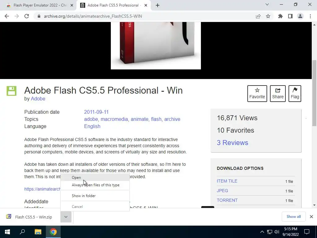Open tab search chevron in title bar
Viewport: 317px width, 238px height.
click(267, 4)
